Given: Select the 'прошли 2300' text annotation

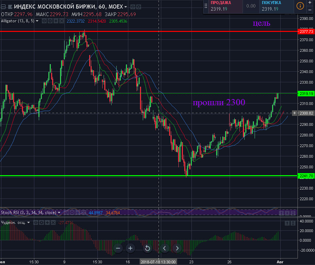Looking at the screenshot, I should pyautogui.click(x=219, y=103).
